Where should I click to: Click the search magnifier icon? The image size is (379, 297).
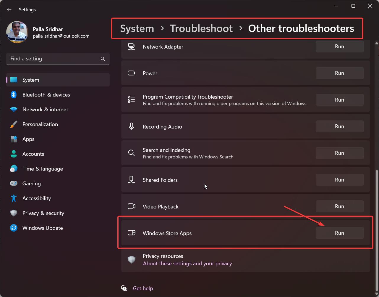(x=103, y=59)
